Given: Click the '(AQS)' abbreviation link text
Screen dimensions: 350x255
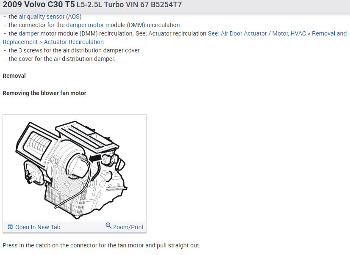Looking at the screenshot, I should point(74,16).
